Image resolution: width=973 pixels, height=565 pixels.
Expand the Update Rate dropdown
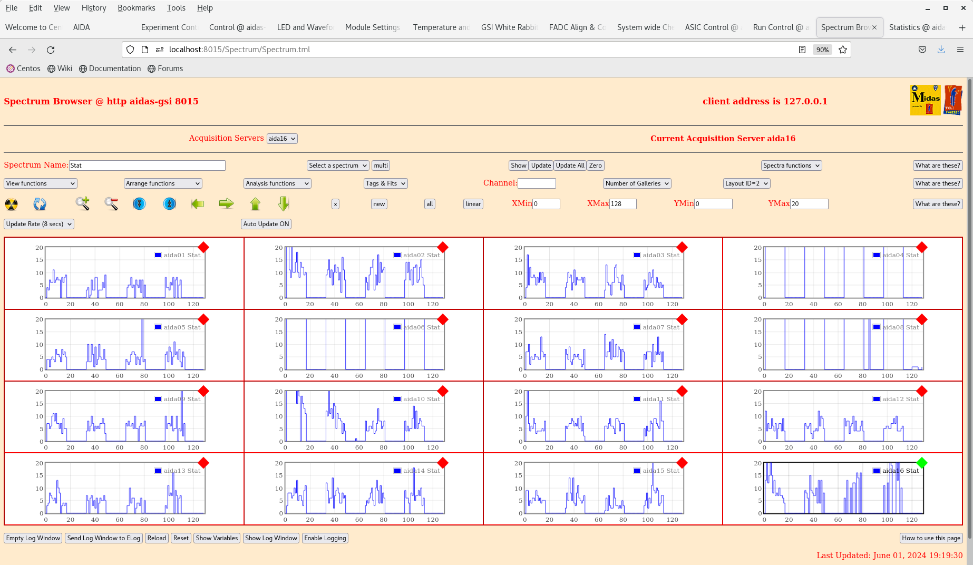pos(39,224)
